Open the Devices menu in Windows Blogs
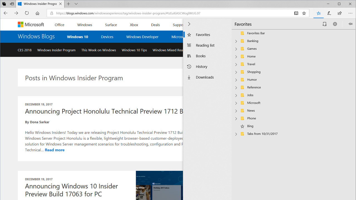The width and height of the screenshot is (356, 200). pos(107,36)
